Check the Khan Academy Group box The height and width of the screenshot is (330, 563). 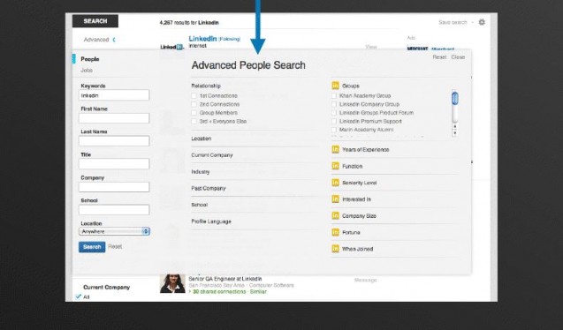point(334,95)
